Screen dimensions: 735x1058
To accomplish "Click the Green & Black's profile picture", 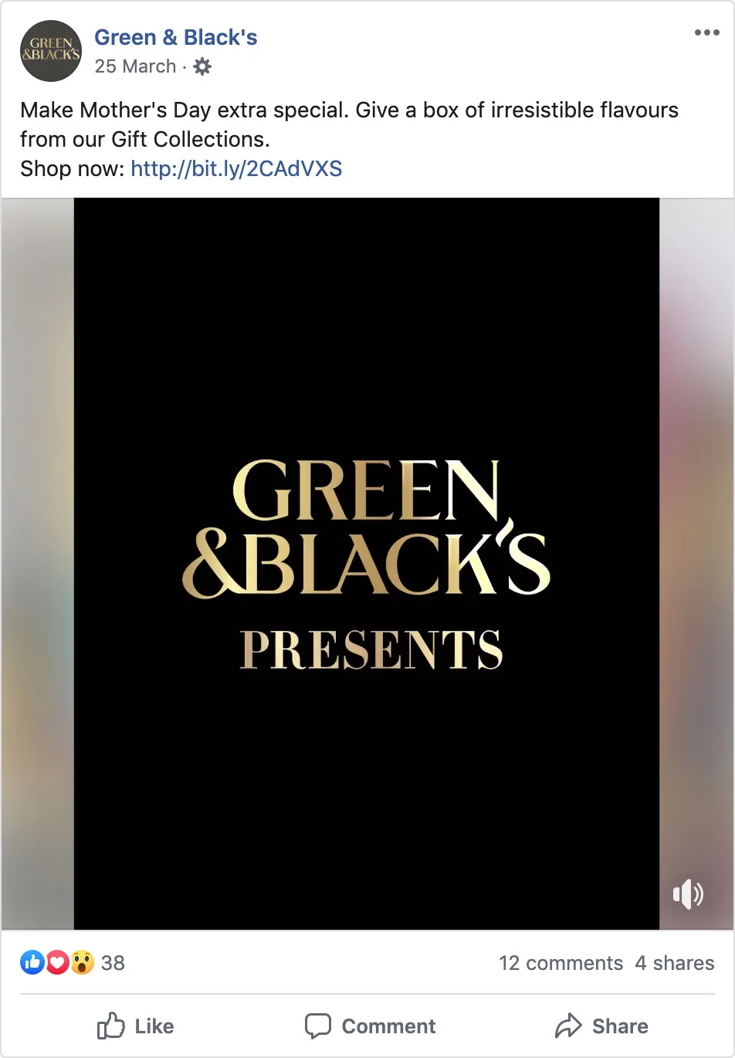I will [50, 51].
